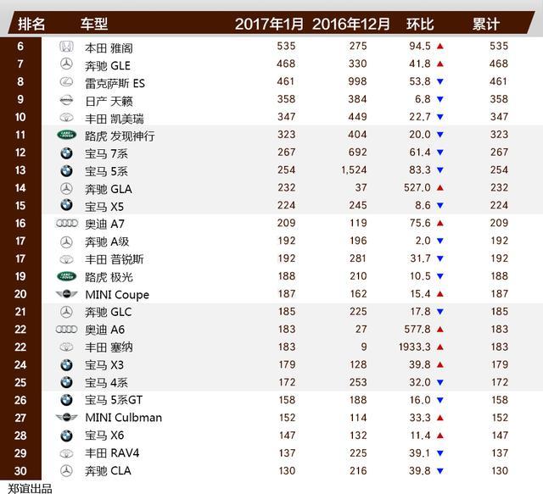Click the red up arrow next to 1933.3
The height and width of the screenshot is (494, 543).
tap(440, 347)
